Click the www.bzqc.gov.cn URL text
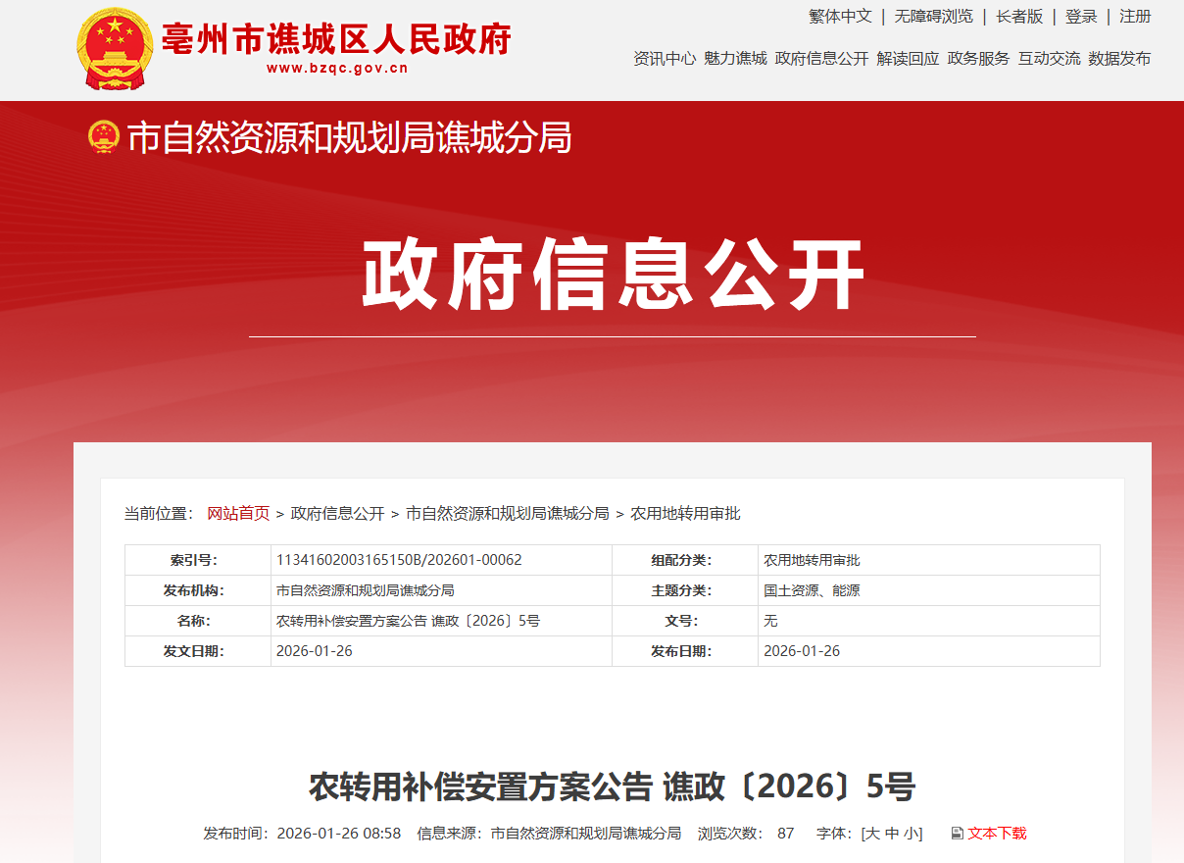This screenshot has width=1184, height=863. pos(337,69)
